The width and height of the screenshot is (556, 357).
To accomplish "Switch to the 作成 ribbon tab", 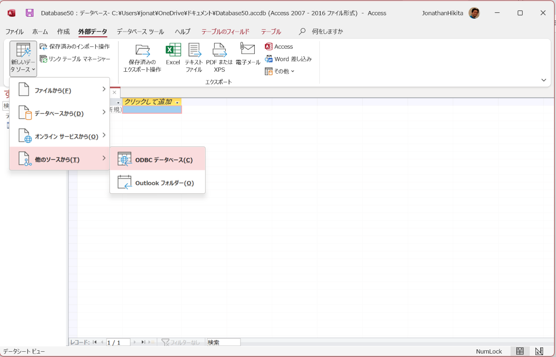I will pyautogui.click(x=63, y=32).
